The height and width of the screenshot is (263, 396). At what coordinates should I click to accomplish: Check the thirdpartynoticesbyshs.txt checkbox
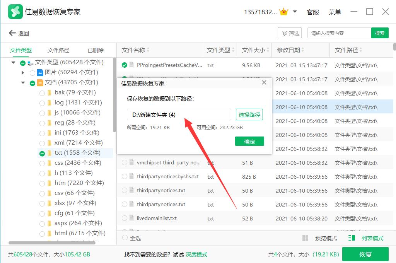(125, 176)
